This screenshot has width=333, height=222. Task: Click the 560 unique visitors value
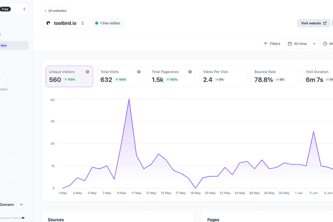click(55, 80)
